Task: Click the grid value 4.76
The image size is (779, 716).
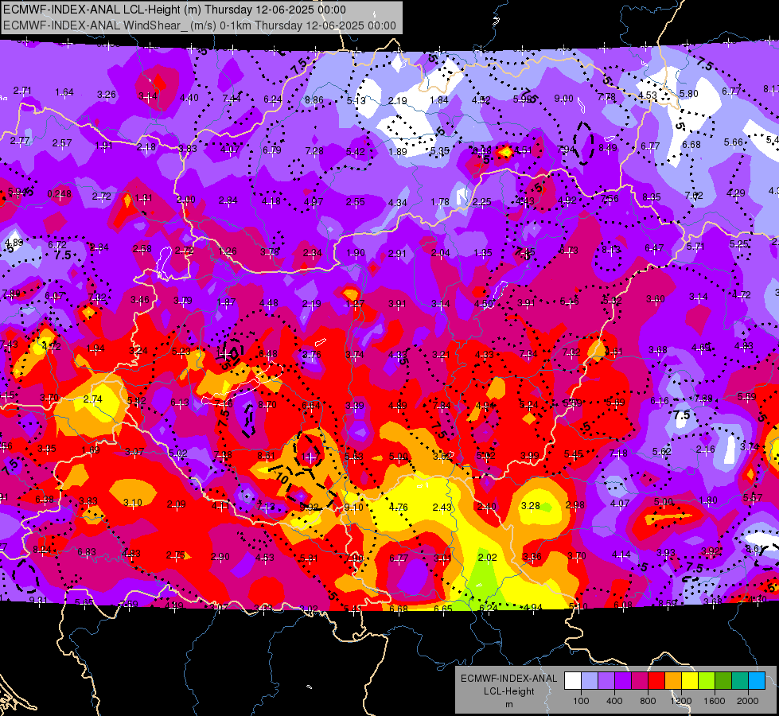Action: [399, 507]
